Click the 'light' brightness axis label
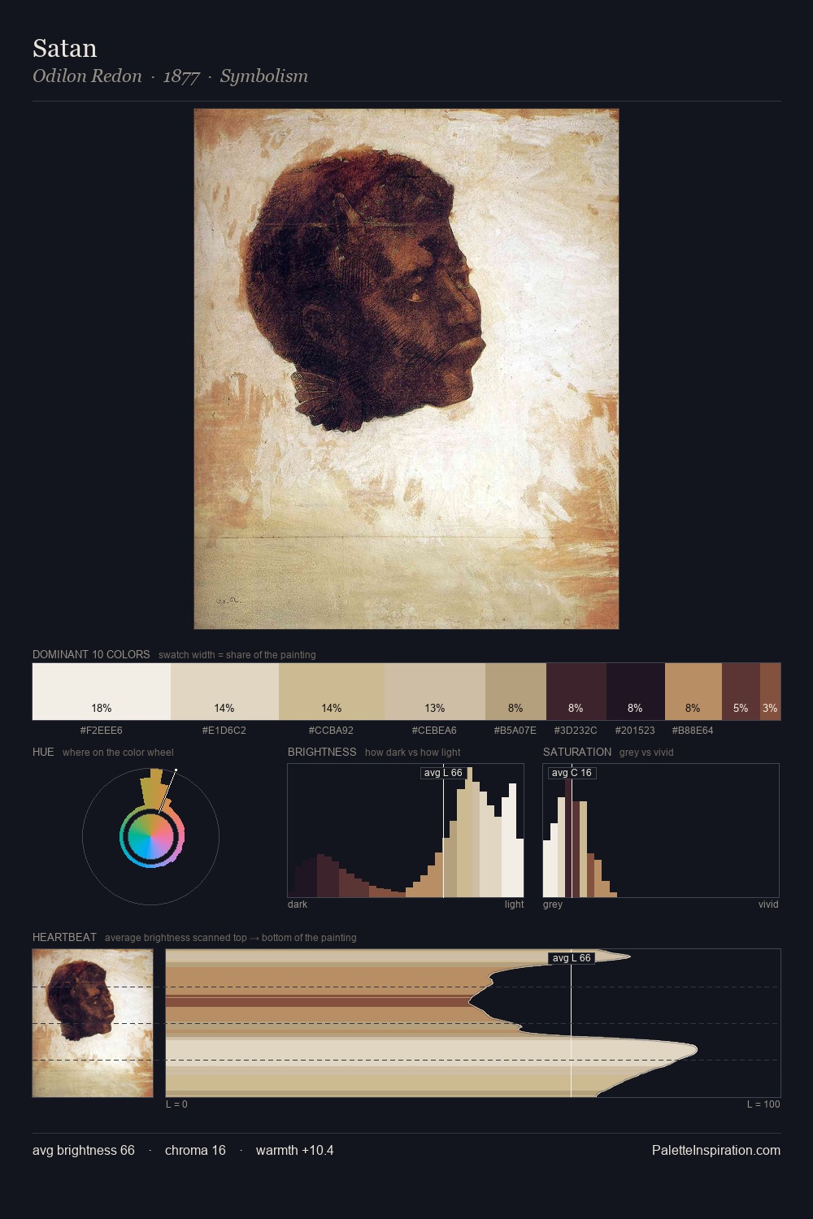813x1219 pixels. (x=515, y=904)
